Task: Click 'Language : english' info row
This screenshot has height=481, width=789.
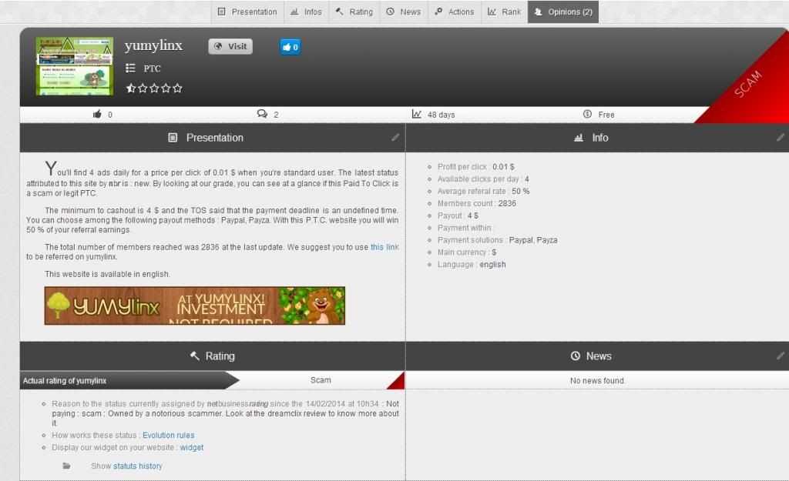Action: [x=472, y=265]
